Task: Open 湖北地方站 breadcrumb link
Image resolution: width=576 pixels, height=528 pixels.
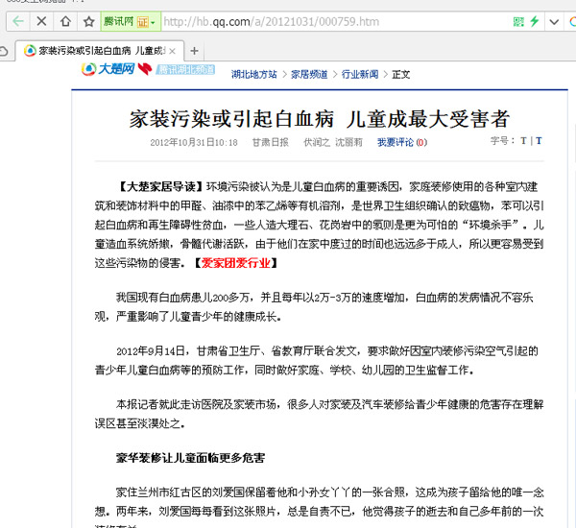Action: point(253,74)
